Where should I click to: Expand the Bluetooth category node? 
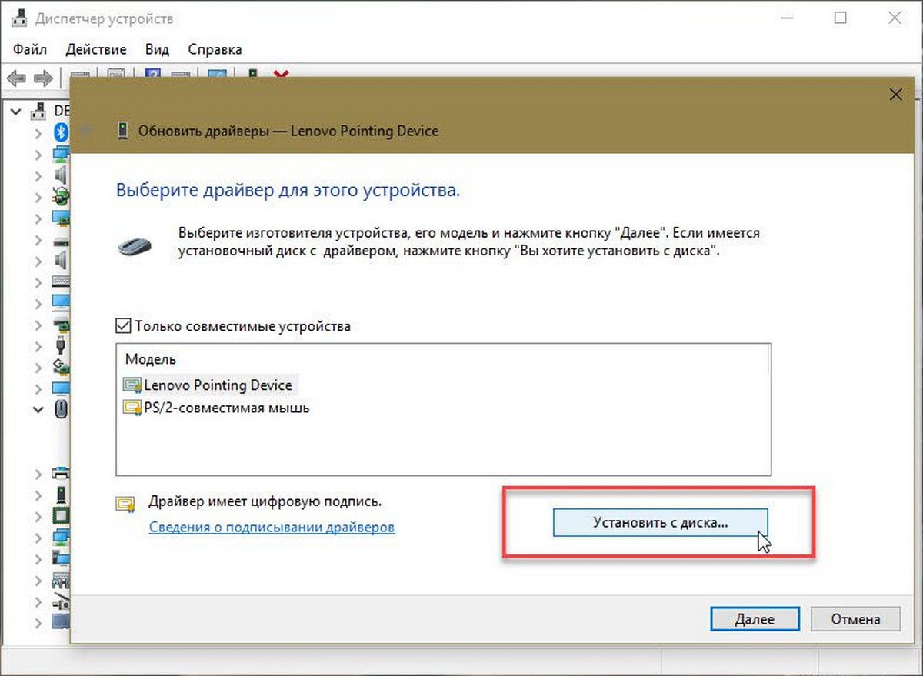38,133
